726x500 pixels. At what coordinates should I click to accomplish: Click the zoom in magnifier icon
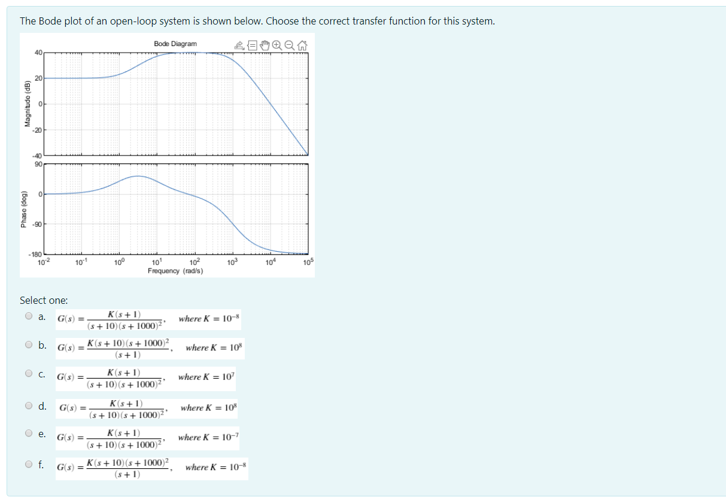click(x=276, y=44)
